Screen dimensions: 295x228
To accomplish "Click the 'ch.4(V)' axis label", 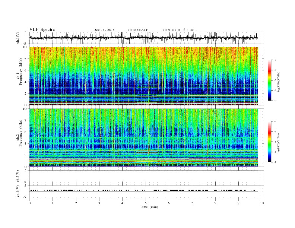I will pyautogui.click(x=18, y=191).
